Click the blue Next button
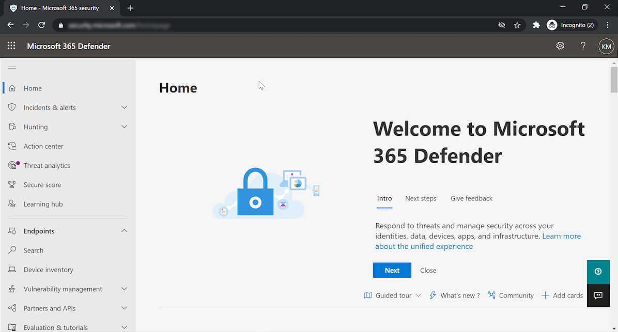 [x=392, y=270]
